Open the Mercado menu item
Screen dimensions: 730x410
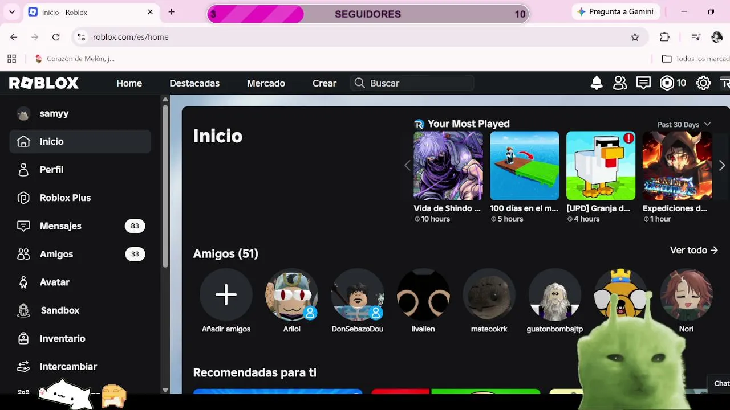(266, 83)
